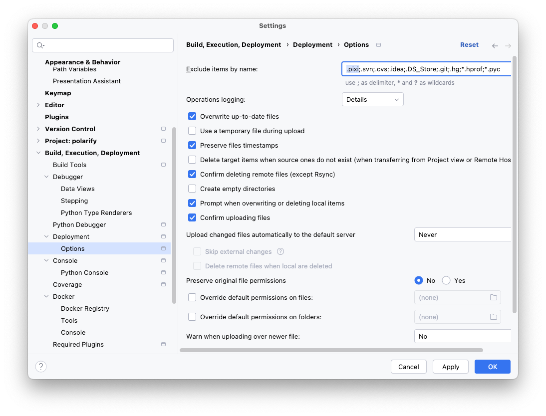Image resolution: width=546 pixels, height=416 pixels.
Task: Enable Use a temporary file during upload
Action: [192, 131]
